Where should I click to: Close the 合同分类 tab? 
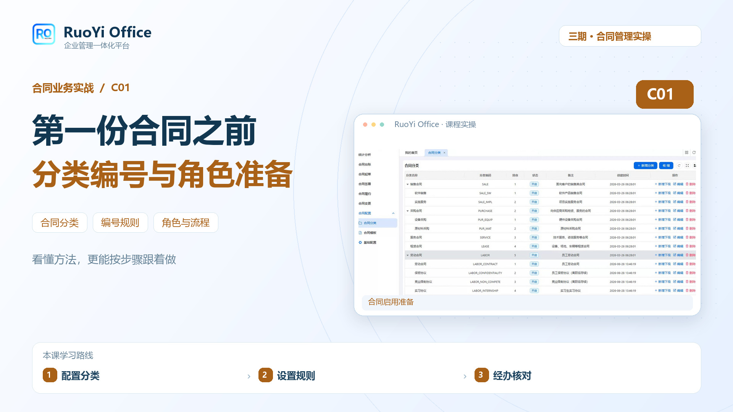pos(444,153)
